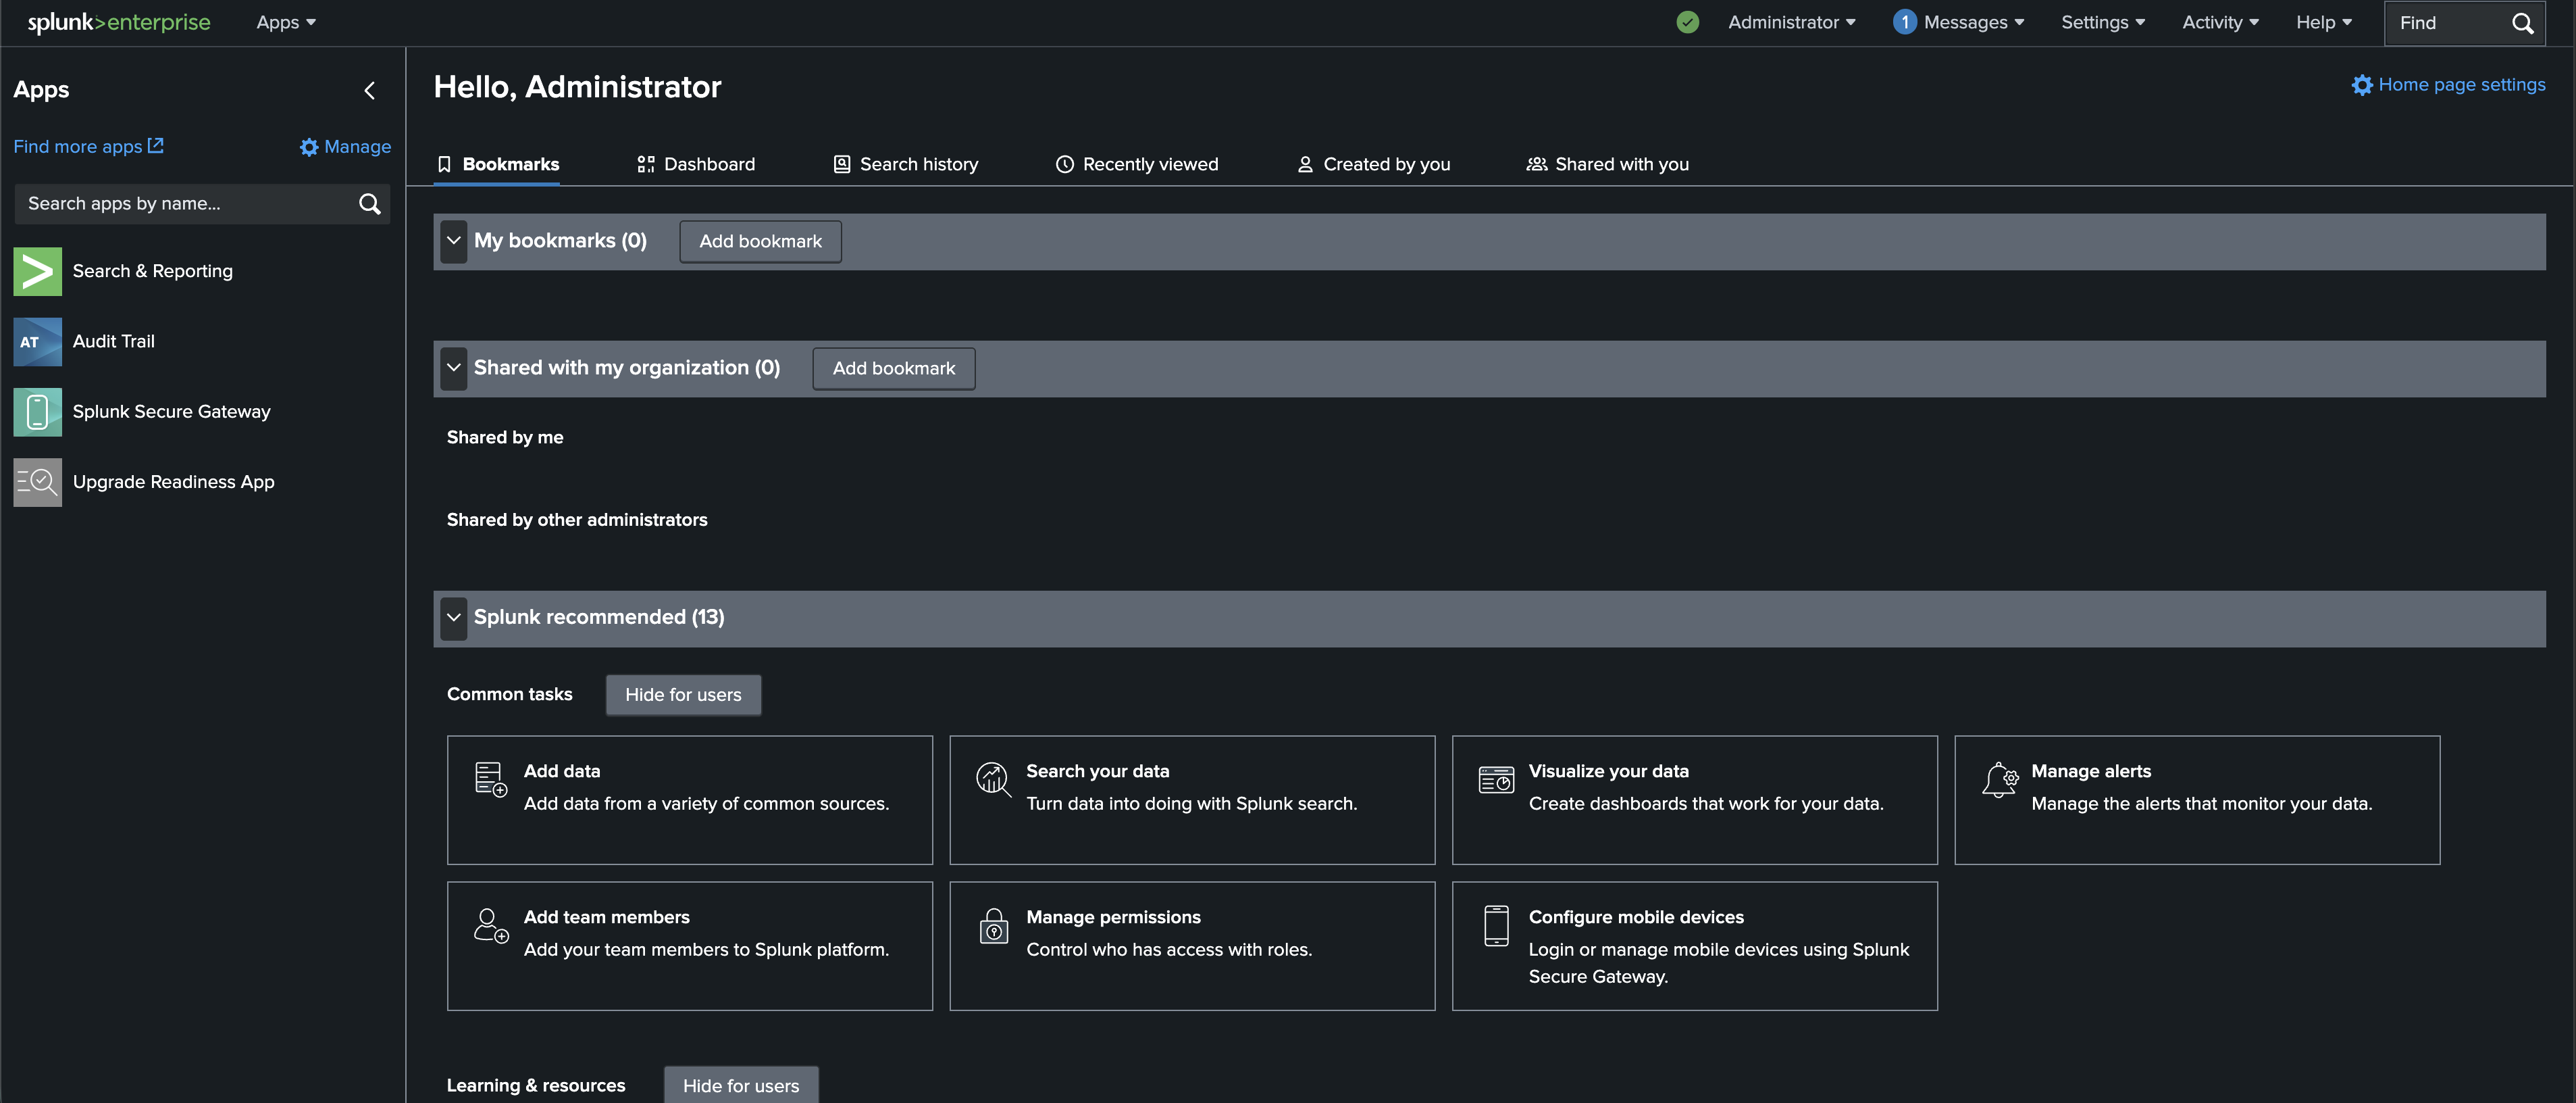This screenshot has width=2576, height=1103.
Task: Switch to the Created by you tab
Action: [1373, 164]
